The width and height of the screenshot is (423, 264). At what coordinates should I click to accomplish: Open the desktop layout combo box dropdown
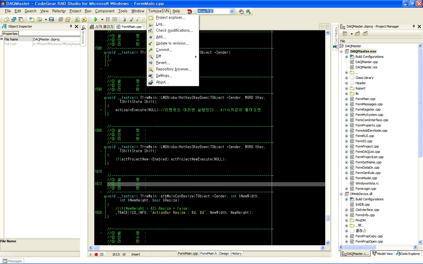tap(232, 11)
